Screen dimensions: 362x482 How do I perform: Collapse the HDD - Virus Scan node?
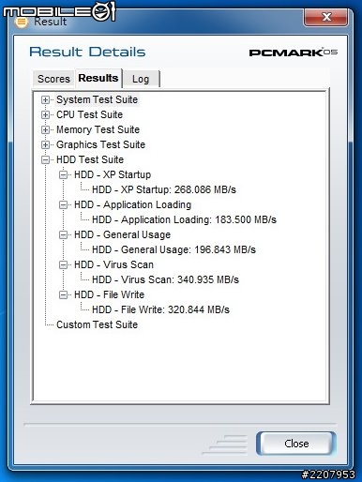pyautogui.click(x=63, y=265)
